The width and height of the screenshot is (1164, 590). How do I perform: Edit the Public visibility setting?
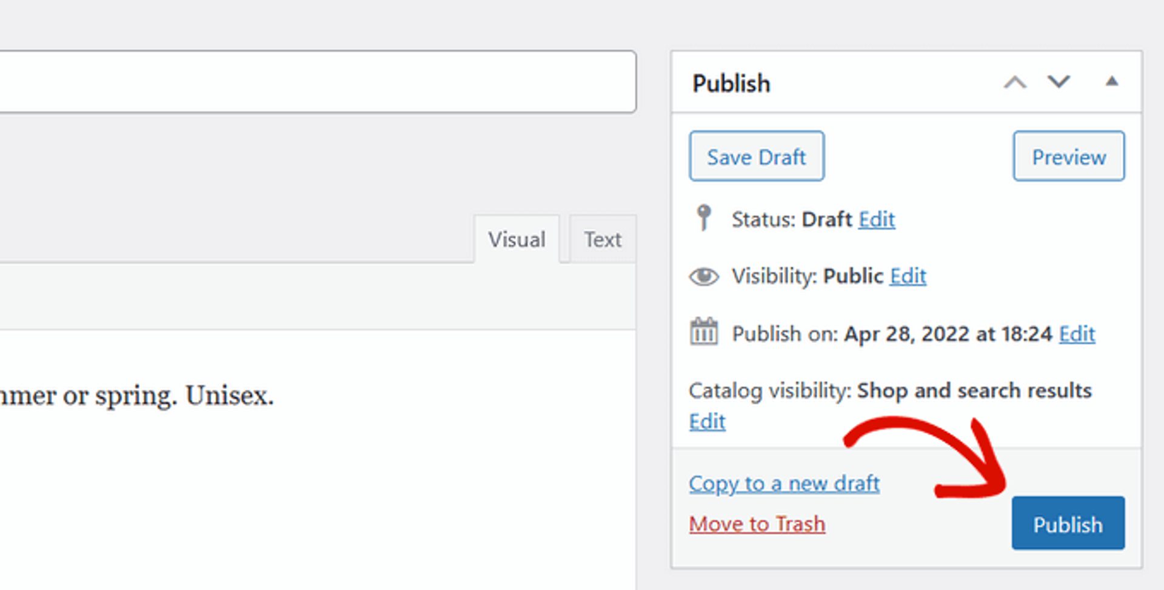(908, 276)
